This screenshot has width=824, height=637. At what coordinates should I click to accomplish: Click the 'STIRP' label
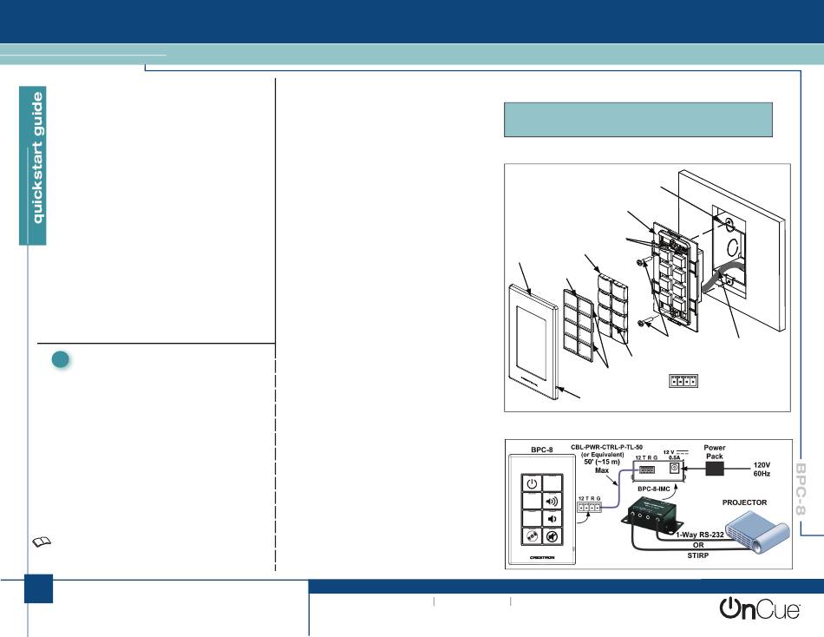[x=698, y=555]
